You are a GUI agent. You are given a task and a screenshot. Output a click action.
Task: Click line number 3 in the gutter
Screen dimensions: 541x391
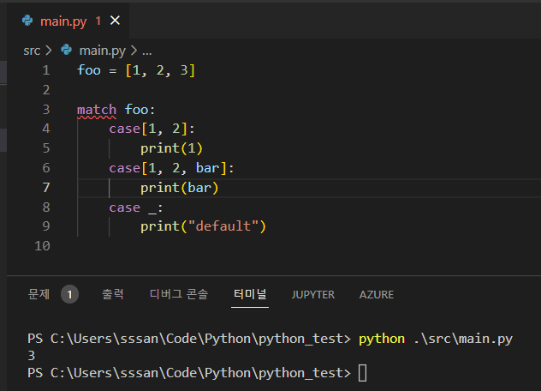[45, 110]
